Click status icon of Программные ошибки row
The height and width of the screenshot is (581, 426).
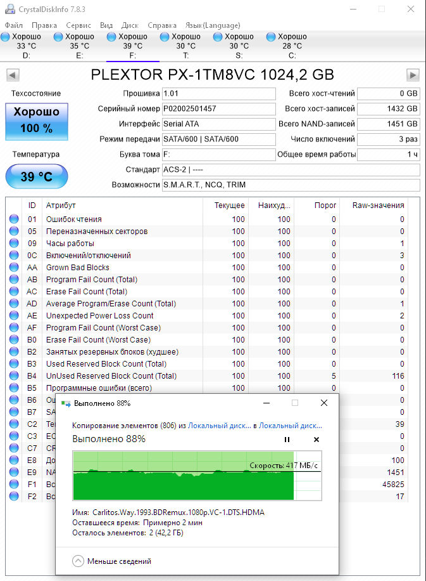pos(14,388)
